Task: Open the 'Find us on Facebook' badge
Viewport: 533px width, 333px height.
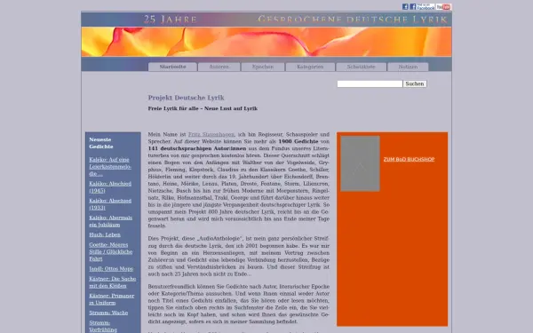Action: [422, 7]
